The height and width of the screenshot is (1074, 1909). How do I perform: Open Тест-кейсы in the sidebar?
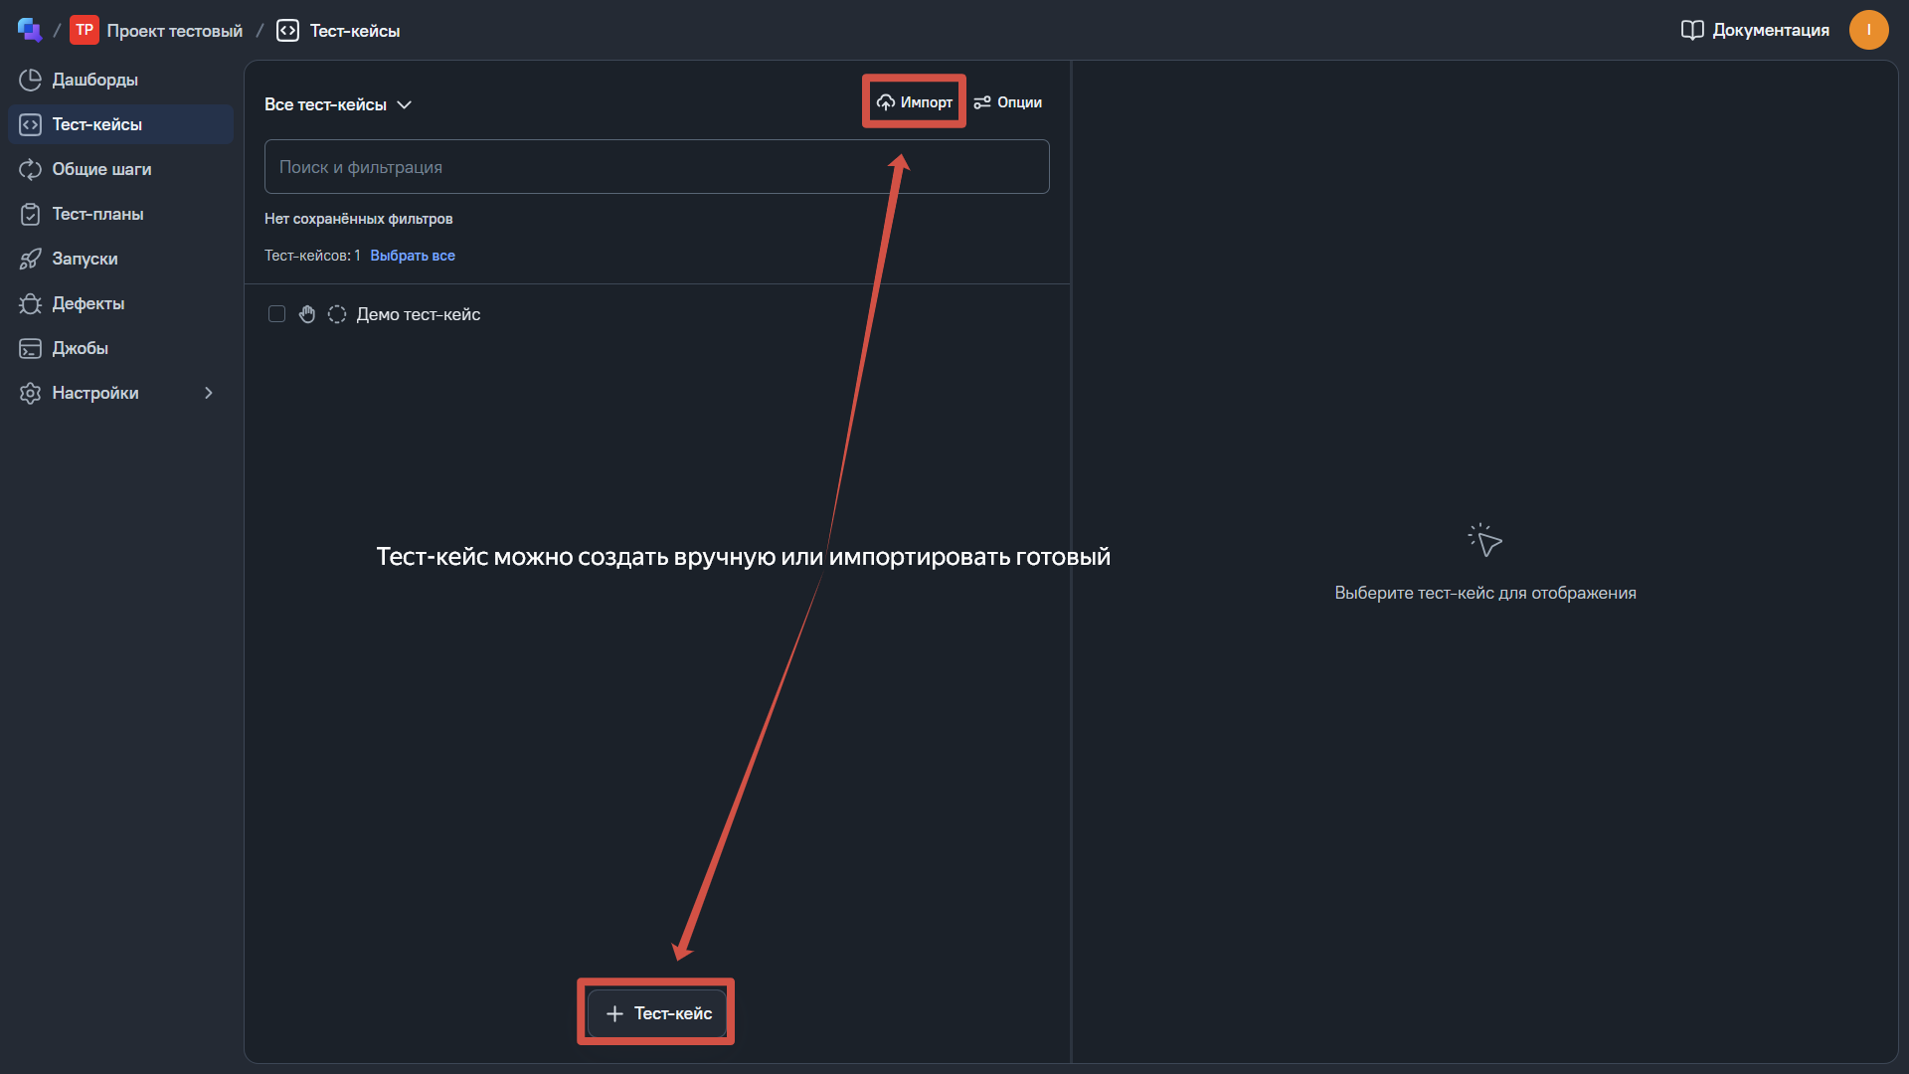96,124
